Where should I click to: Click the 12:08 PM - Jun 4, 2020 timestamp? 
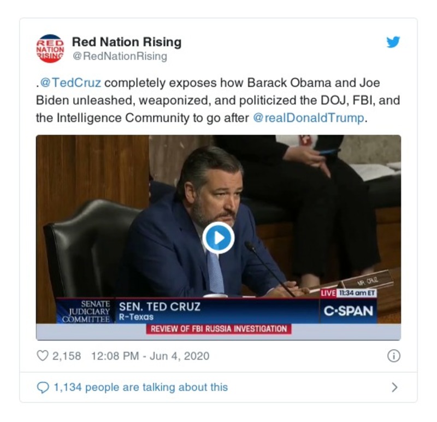(x=150, y=356)
